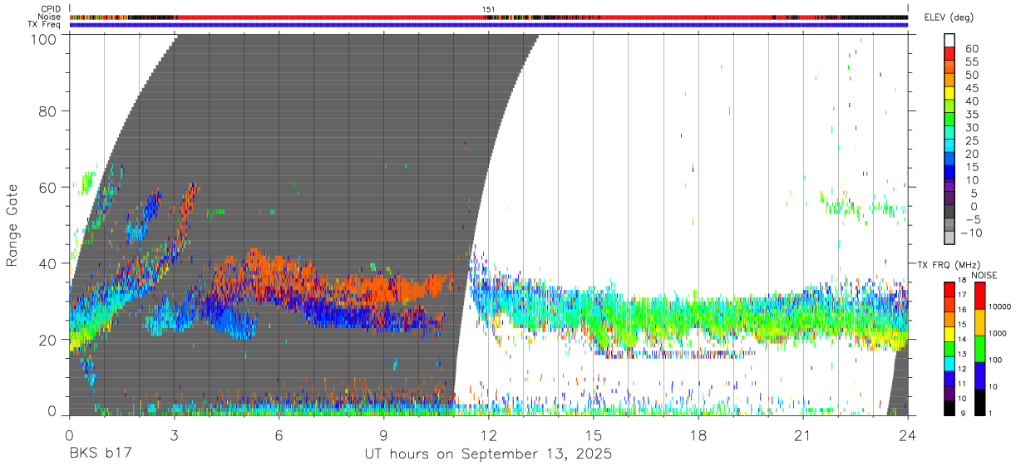Click the "ELEV (deg)" colorbar title

pos(949,17)
